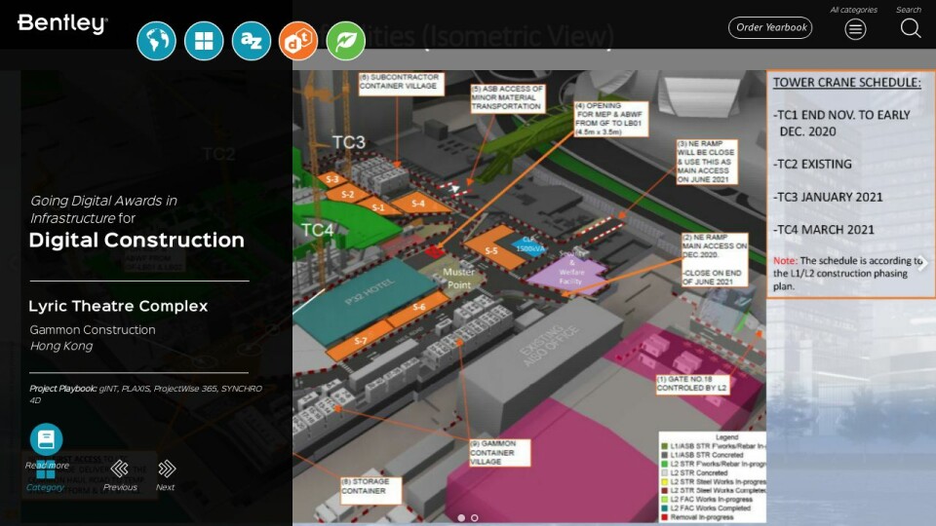The width and height of the screenshot is (936, 526).
Task: Click the Order Yearbook button
Action: click(x=770, y=27)
